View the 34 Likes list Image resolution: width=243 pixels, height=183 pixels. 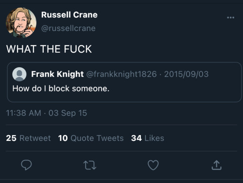pyautogui.click(x=148, y=138)
